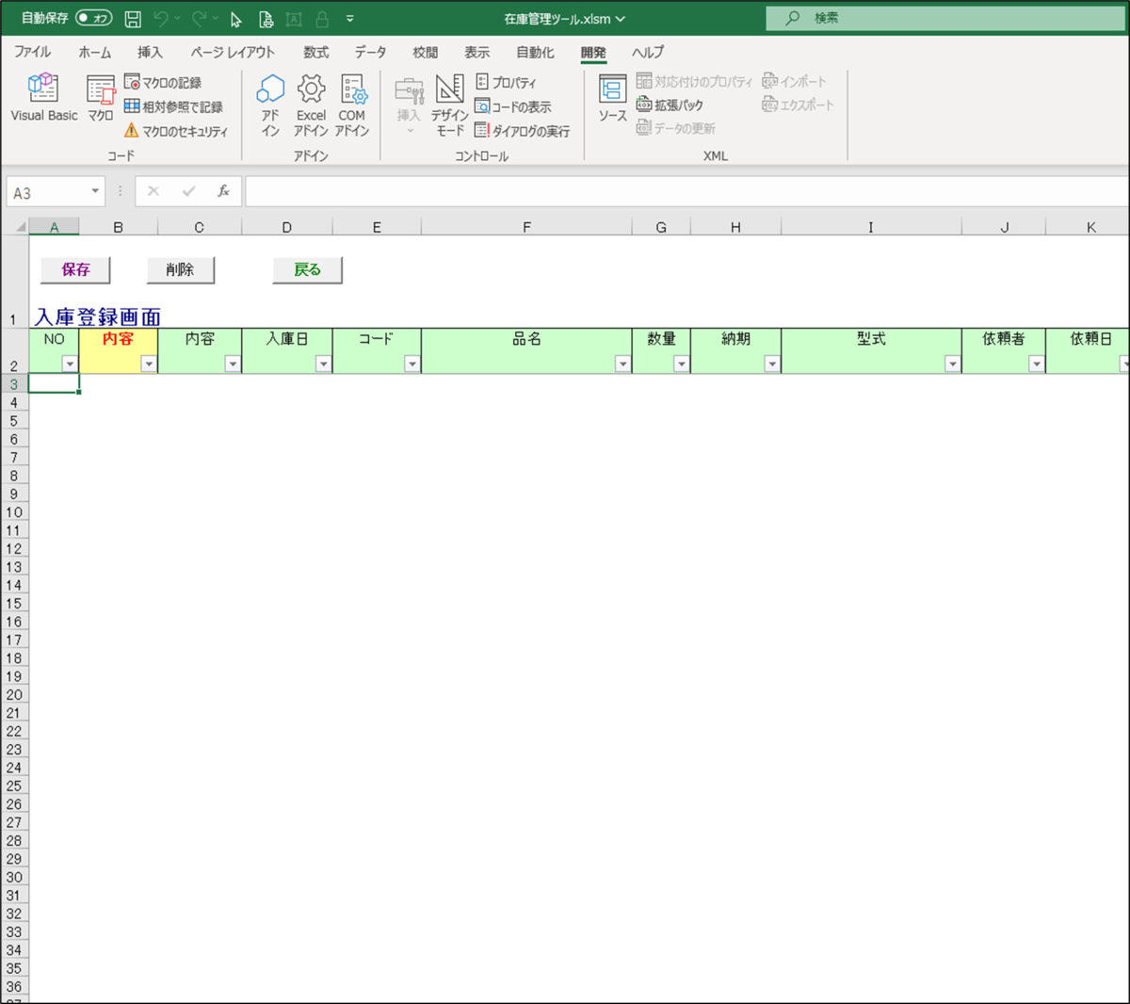Toggle デザインモード design mode
The height and width of the screenshot is (1004, 1130).
pyautogui.click(x=449, y=105)
